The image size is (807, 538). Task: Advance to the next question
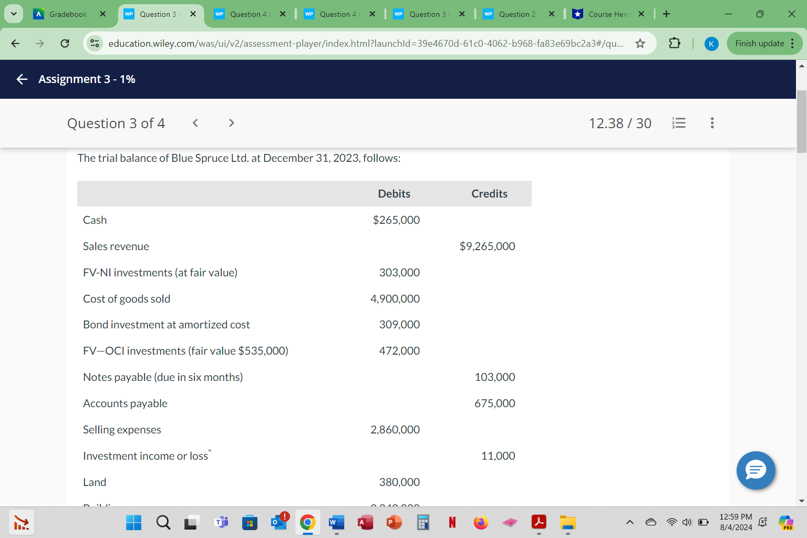pyautogui.click(x=231, y=122)
